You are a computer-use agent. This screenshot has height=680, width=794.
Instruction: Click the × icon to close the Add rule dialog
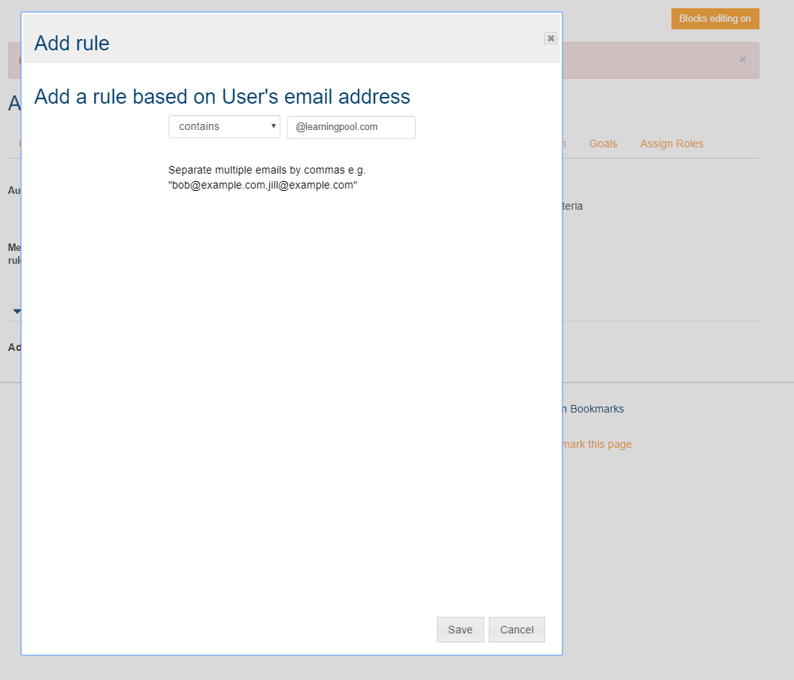(x=550, y=38)
